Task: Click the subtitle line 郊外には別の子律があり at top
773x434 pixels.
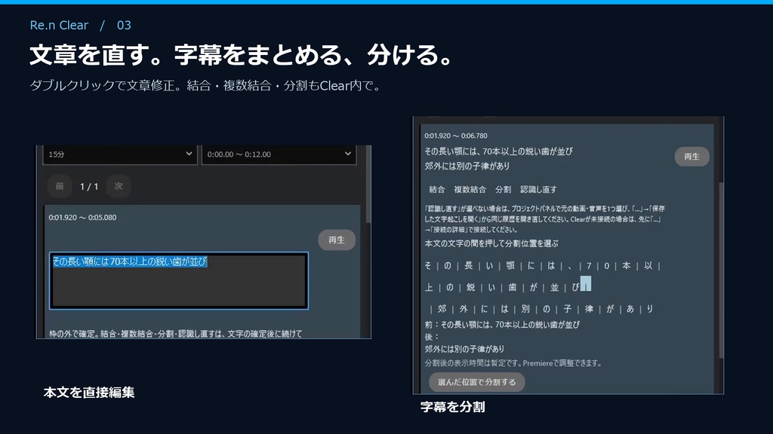Action: point(467,167)
